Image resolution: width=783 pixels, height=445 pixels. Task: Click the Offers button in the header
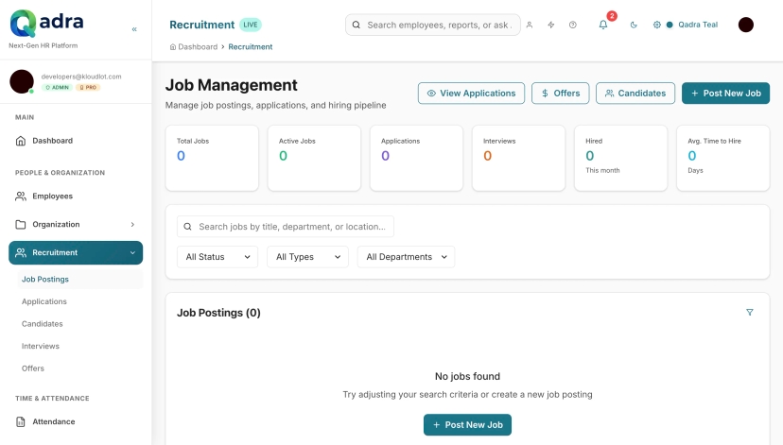coord(560,94)
